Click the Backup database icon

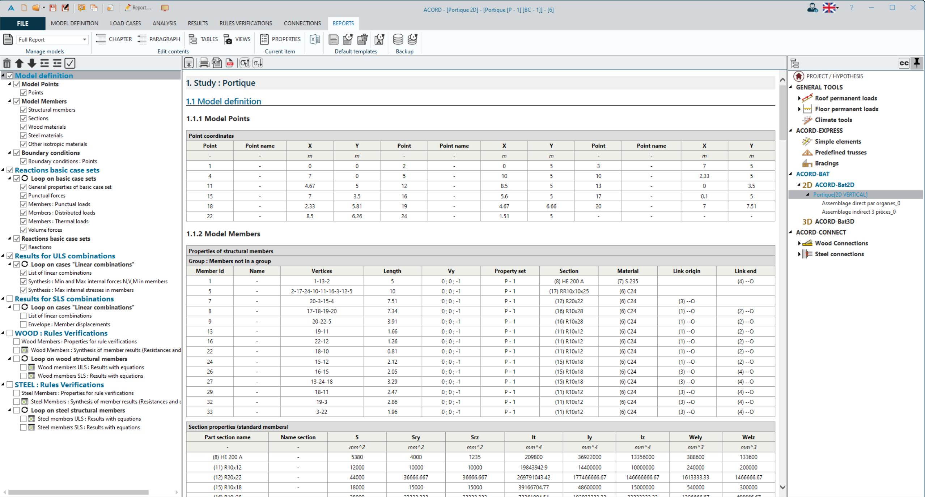(x=398, y=39)
